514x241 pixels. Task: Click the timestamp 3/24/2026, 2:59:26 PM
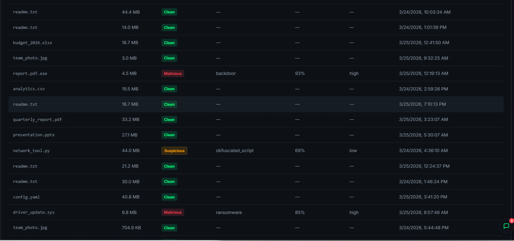coord(424,89)
